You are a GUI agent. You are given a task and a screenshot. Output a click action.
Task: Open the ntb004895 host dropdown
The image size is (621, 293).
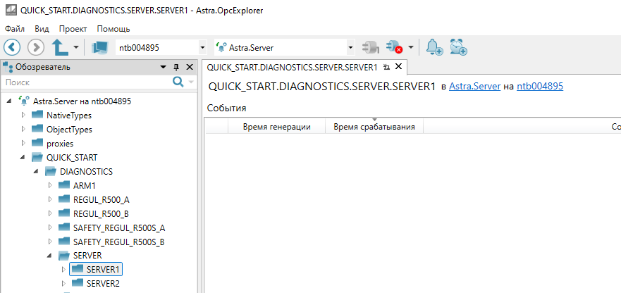[x=203, y=48]
